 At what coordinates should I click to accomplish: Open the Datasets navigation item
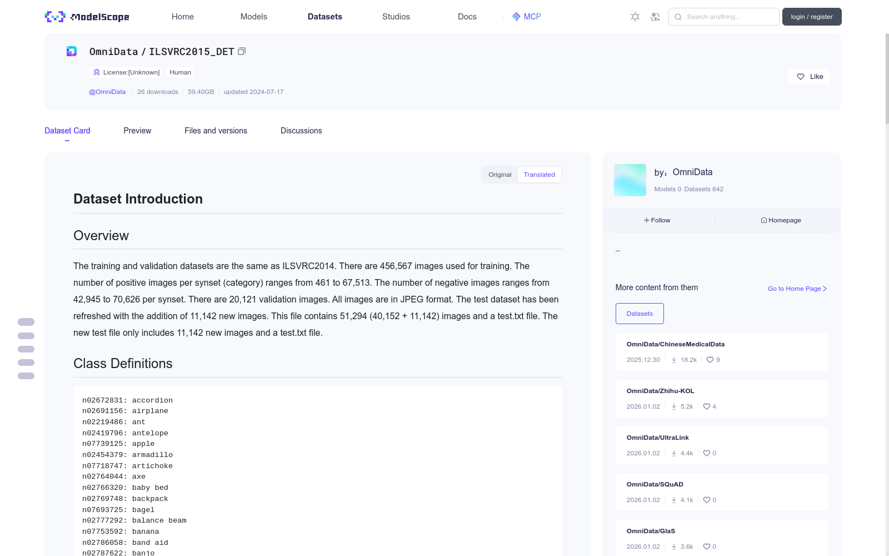click(325, 17)
